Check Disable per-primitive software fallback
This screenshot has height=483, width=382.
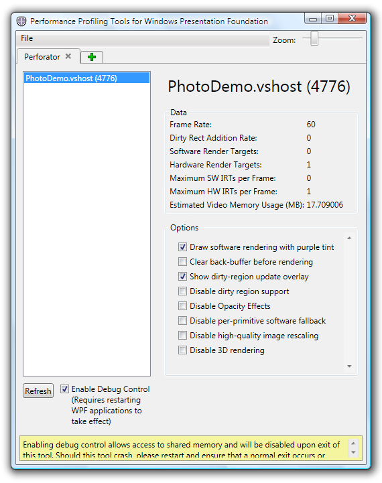coord(182,321)
